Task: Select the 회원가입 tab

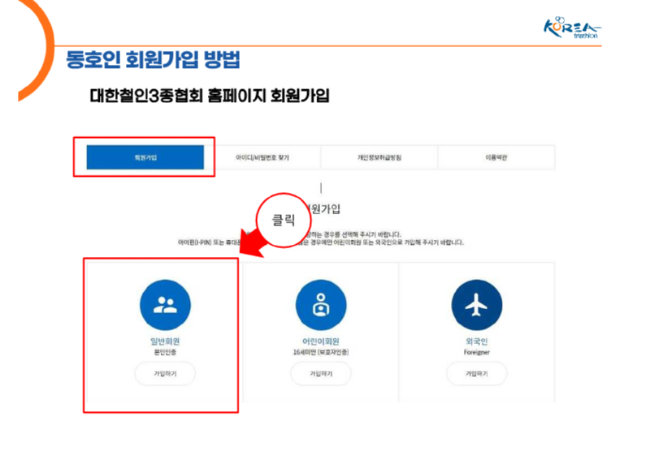Action: pos(145,157)
